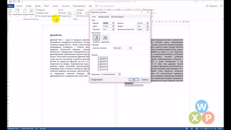Open the comments icon at ribbon right
The image size is (231, 130).
click(221, 6)
